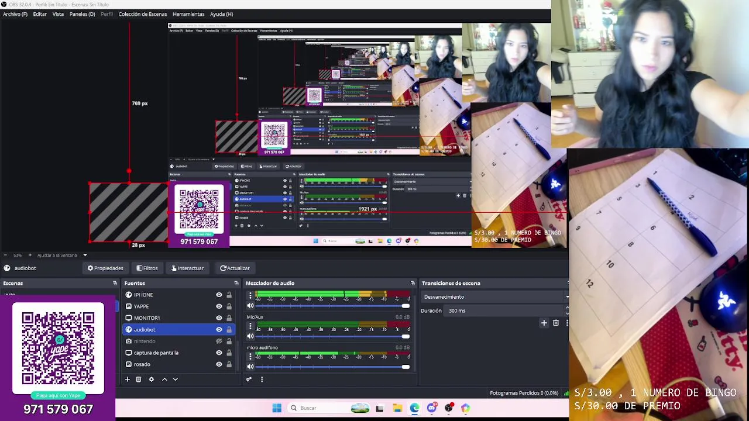The height and width of the screenshot is (421, 749).
Task: Open Ajustar a la ventana zoom dropdown
Action: pyautogui.click(x=62, y=255)
